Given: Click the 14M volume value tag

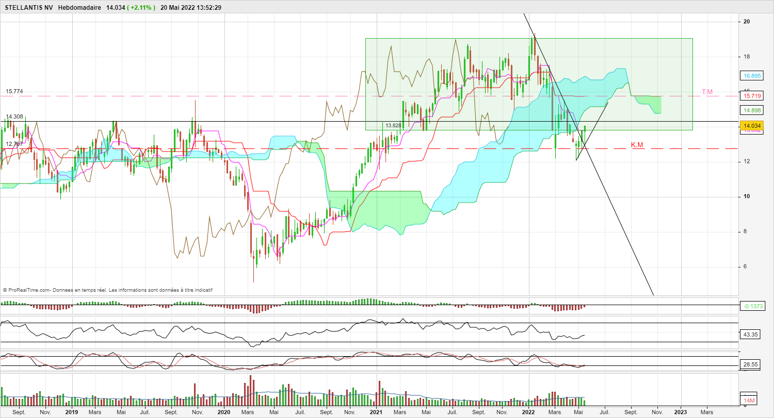Looking at the screenshot, I should tap(749, 400).
